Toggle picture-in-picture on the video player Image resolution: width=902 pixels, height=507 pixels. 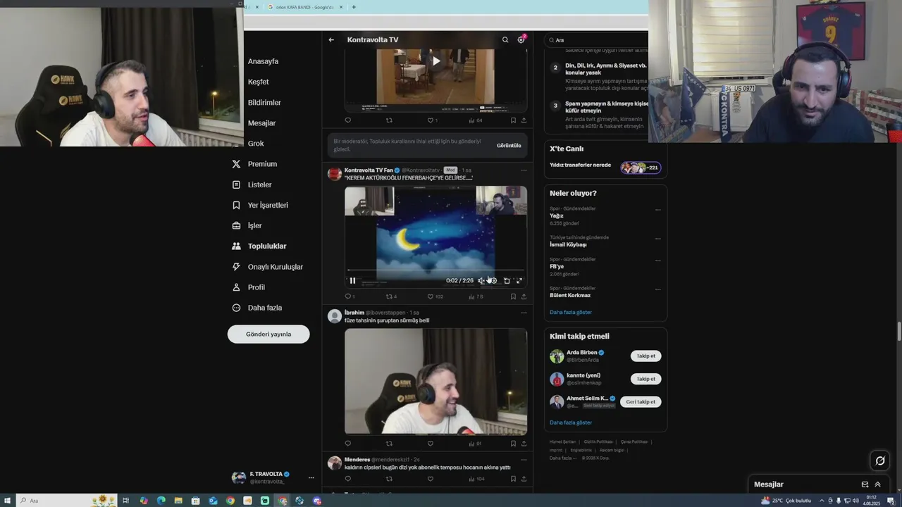click(507, 280)
